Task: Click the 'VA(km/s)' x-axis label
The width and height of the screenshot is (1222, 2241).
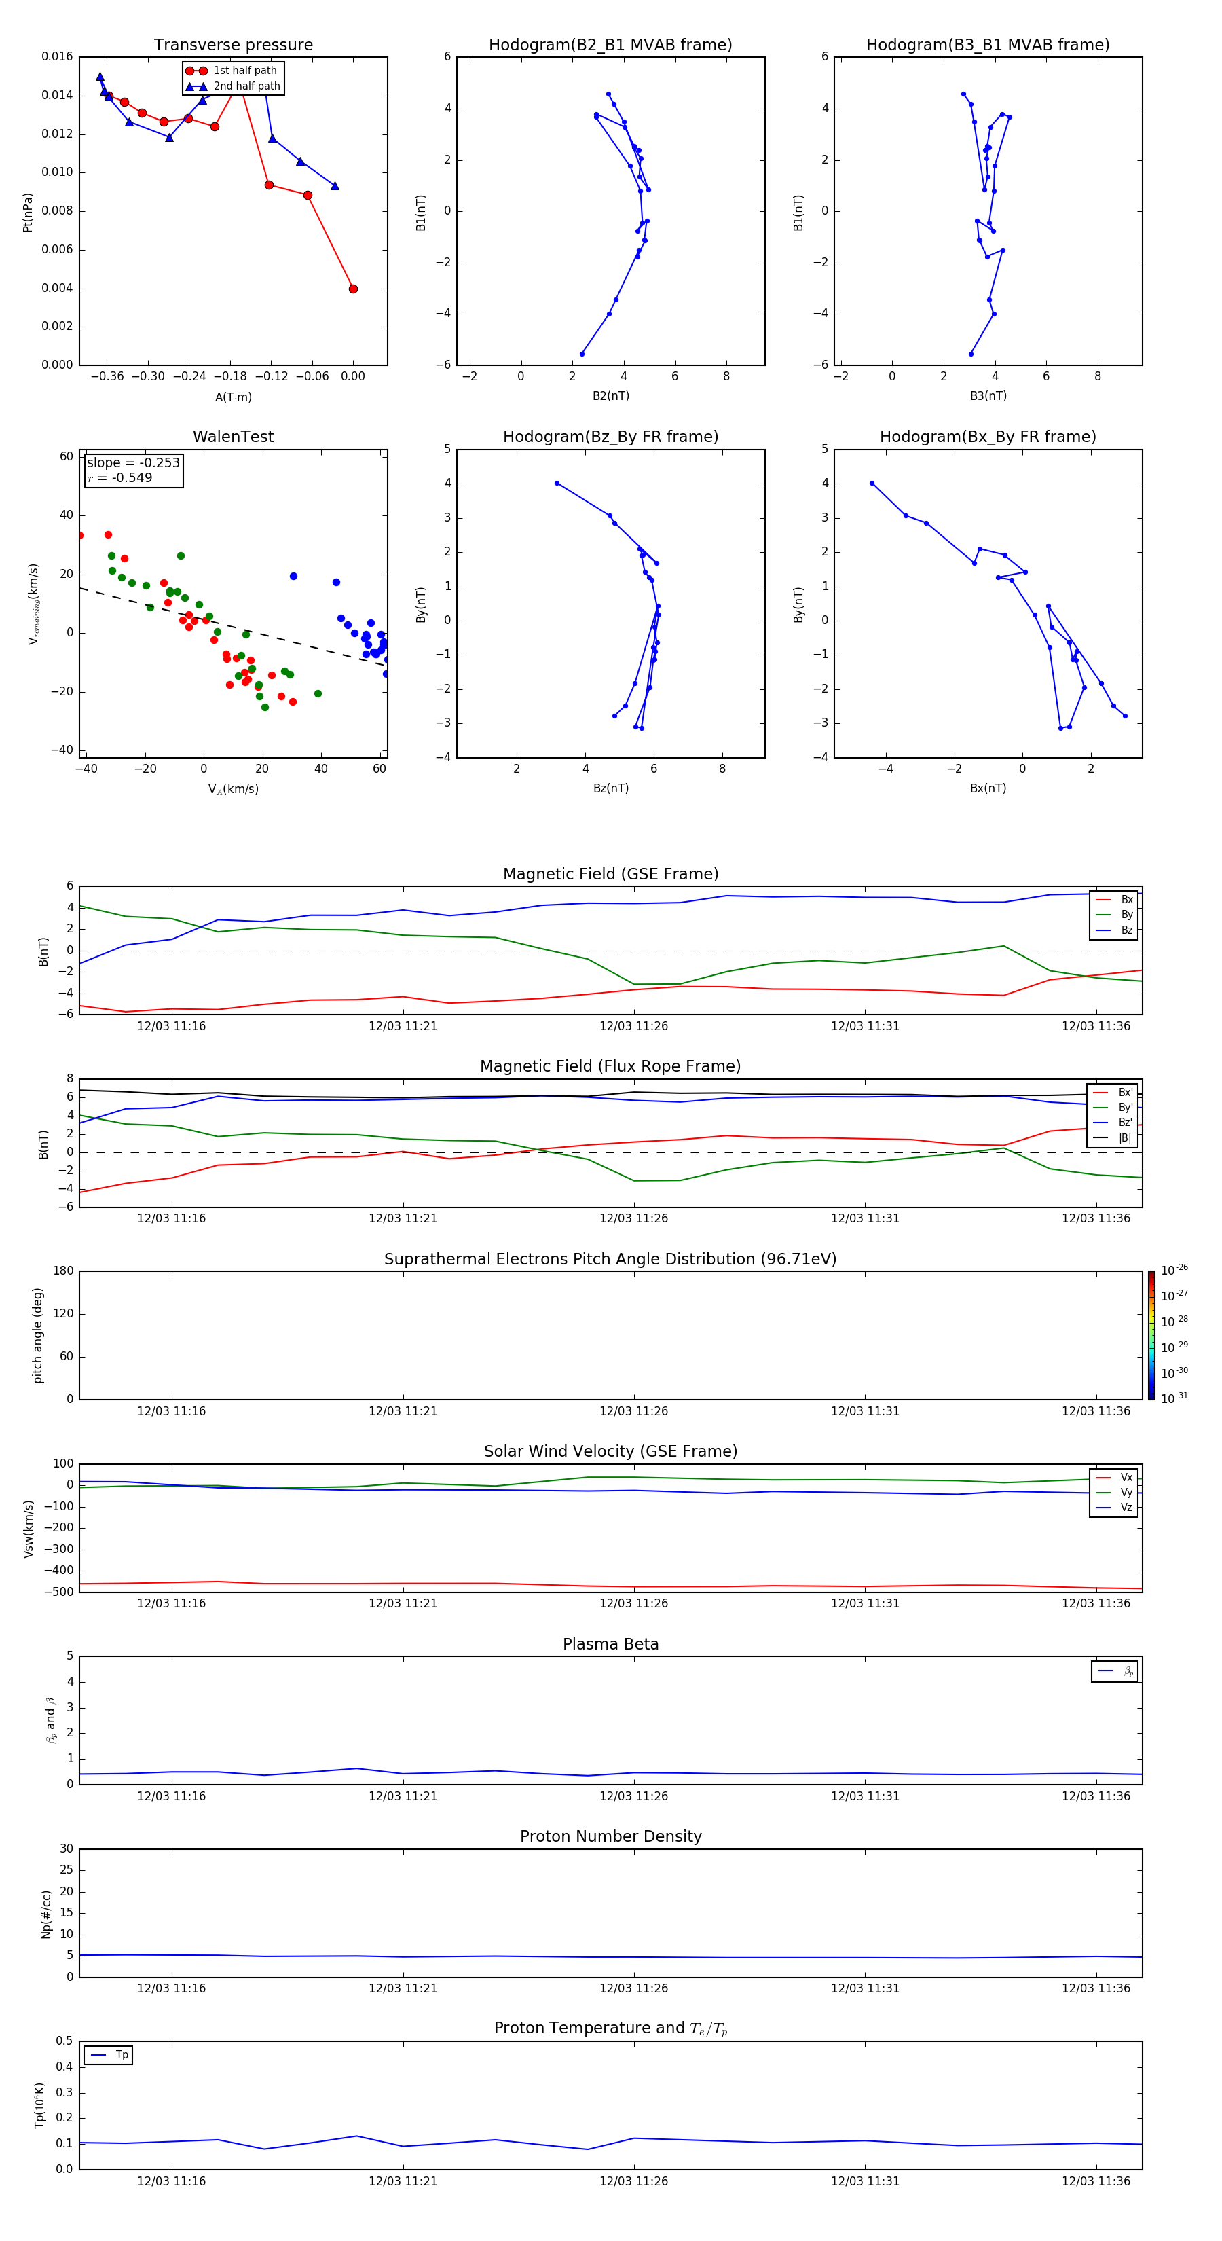Action: pos(233,789)
